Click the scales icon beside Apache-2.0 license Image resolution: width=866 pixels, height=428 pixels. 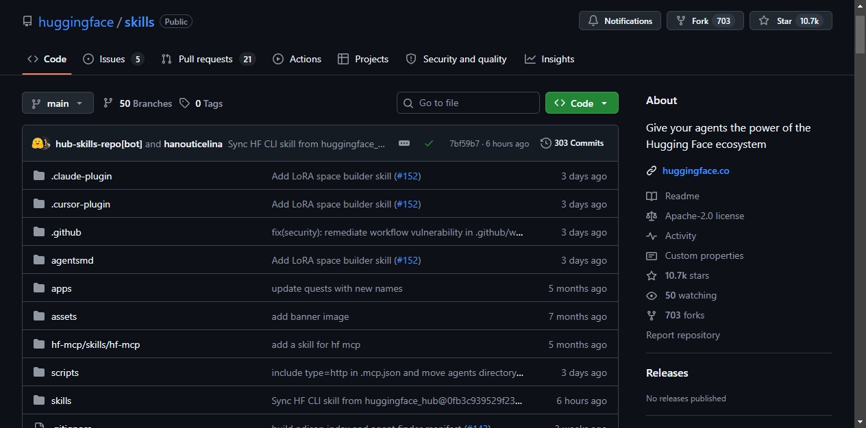pyautogui.click(x=652, y=216)
